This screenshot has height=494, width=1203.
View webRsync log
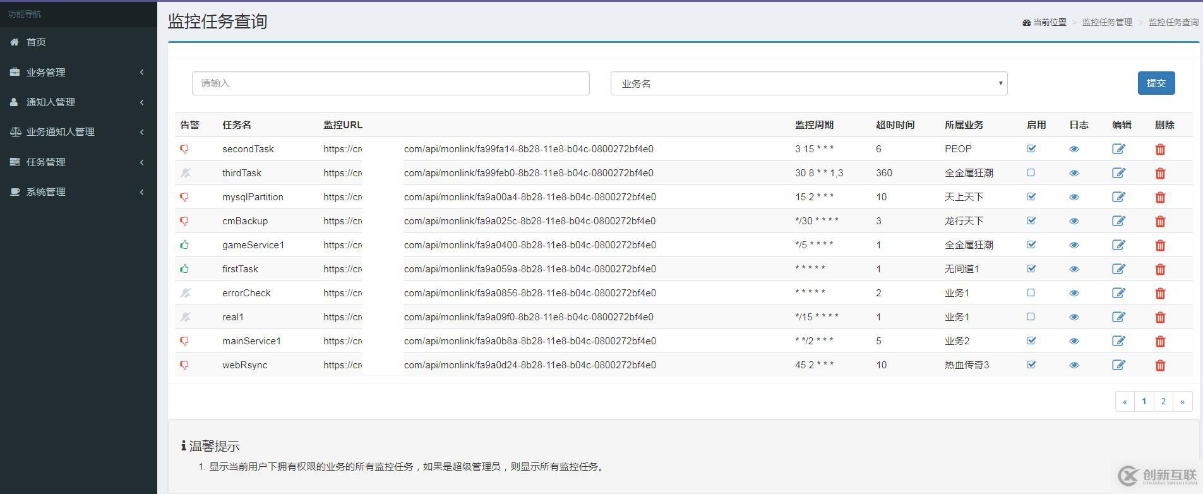coord(1074,365)
